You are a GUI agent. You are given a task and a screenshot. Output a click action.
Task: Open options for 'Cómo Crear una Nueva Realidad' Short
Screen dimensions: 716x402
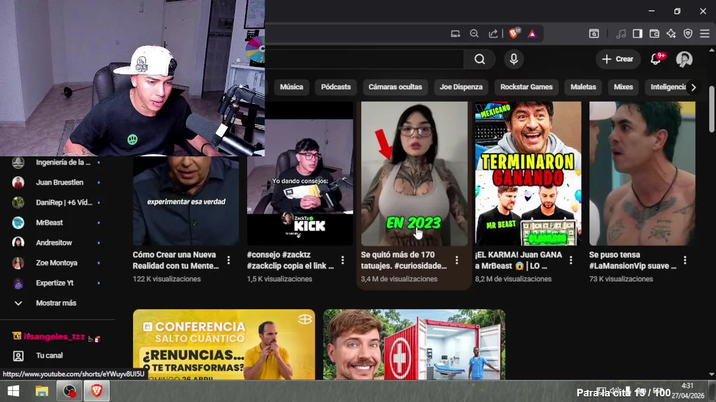228,260
